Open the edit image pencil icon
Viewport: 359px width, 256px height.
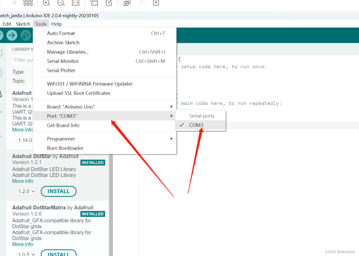(109, 3)
